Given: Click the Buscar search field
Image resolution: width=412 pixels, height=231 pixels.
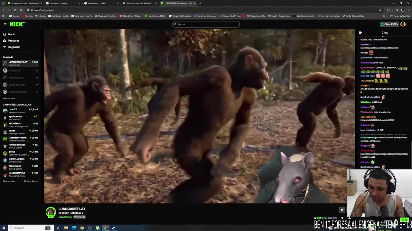Looking at the screenshot, I should (206, 24).
